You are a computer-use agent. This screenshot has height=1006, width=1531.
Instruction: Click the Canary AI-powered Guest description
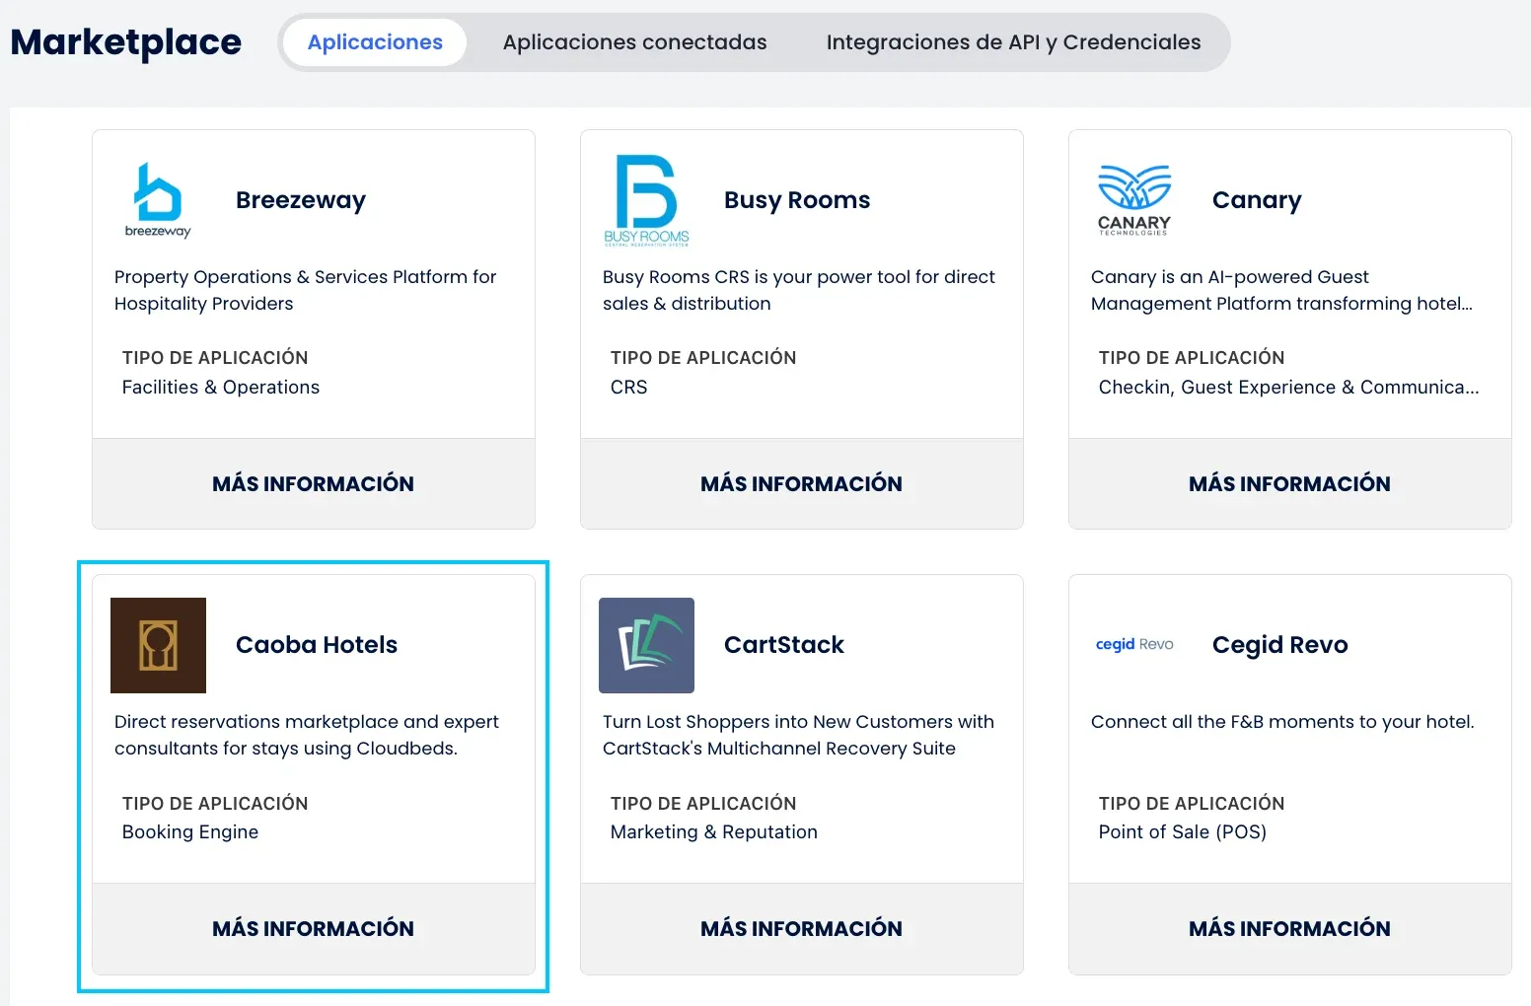[1281, 290]
